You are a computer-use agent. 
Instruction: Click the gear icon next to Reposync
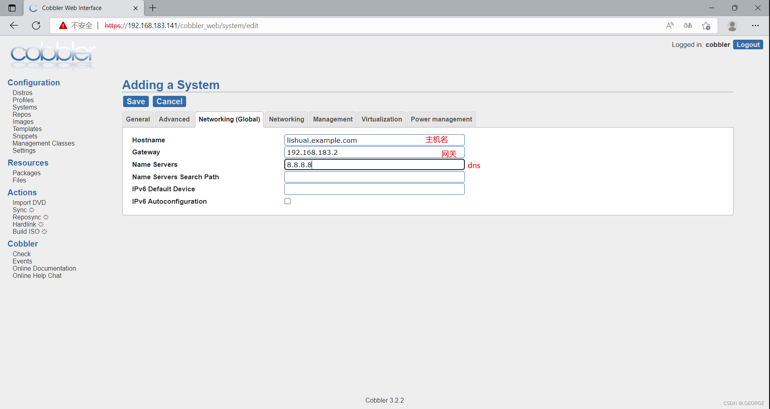(46, 217)
